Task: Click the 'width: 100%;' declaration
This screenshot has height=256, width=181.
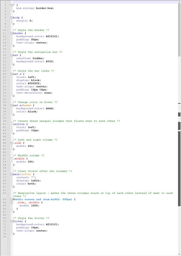Action: pyautogui.click(x=29, y=206)
